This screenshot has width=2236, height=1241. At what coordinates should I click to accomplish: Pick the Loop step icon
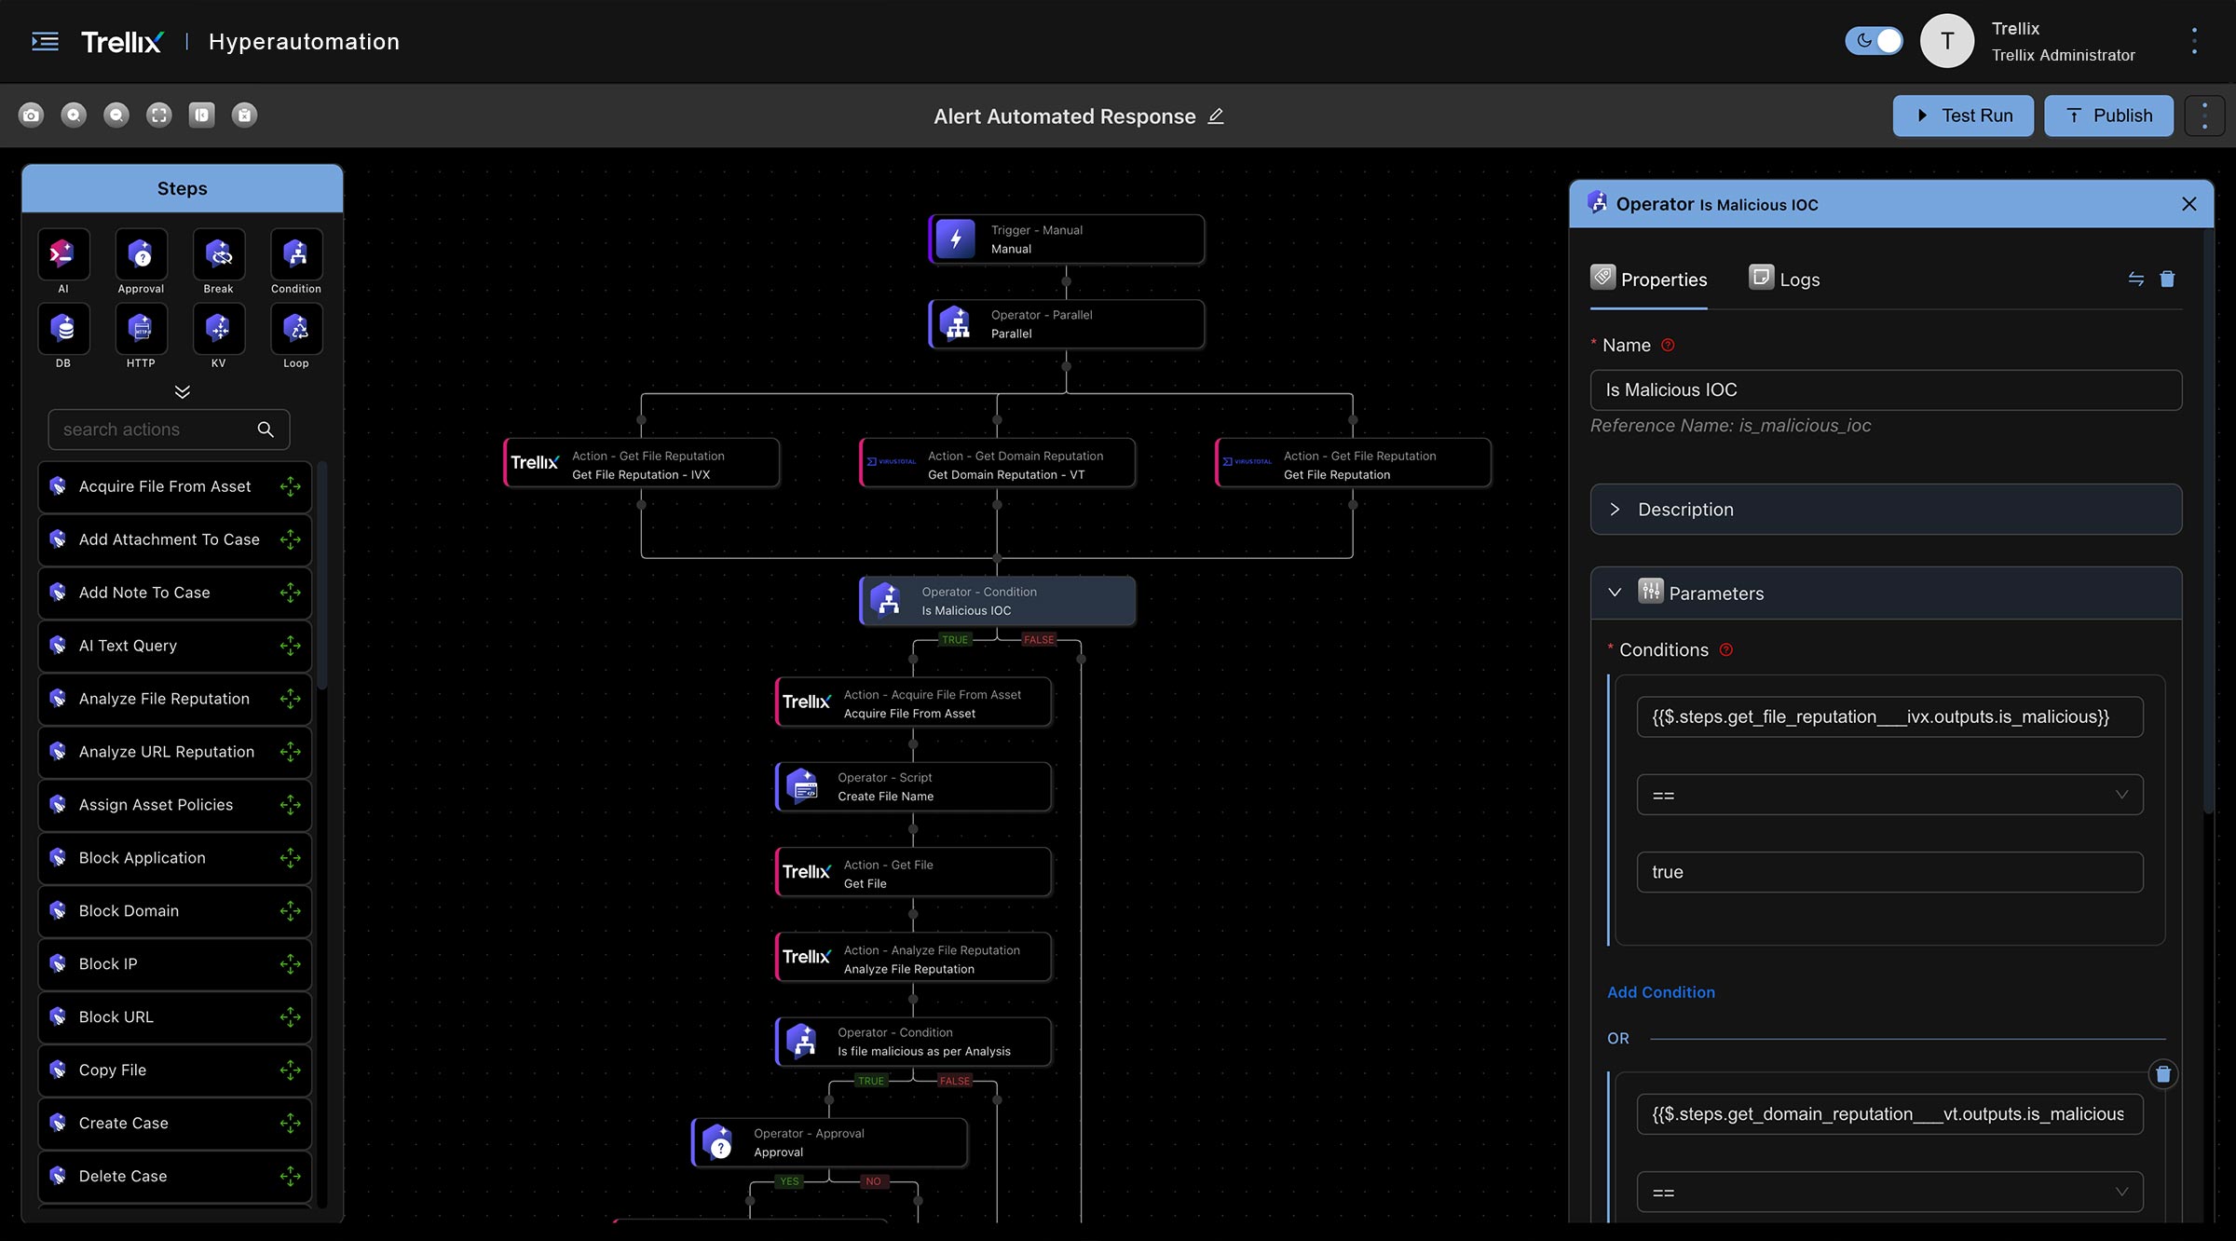295,329
